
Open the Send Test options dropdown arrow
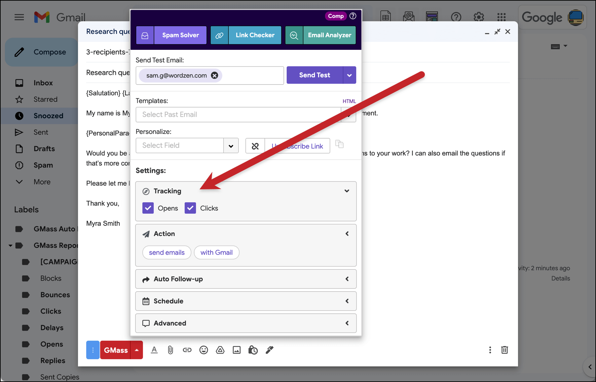tap(350, 75)
